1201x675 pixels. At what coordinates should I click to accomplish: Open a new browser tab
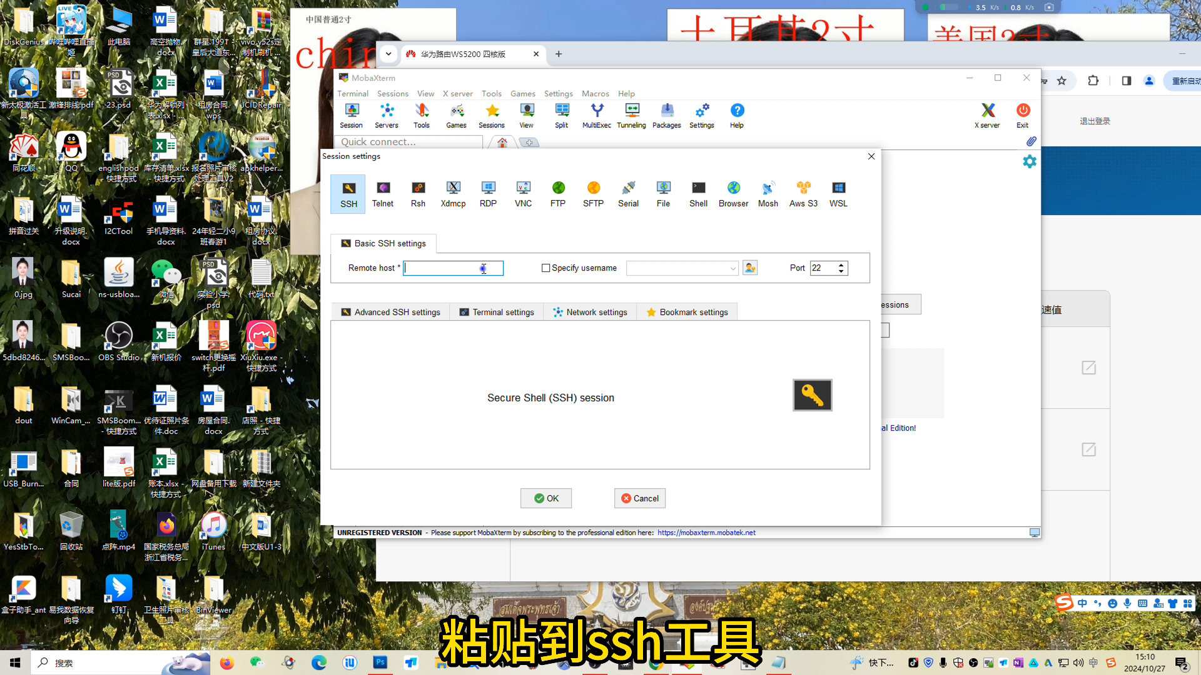(559, 54)
